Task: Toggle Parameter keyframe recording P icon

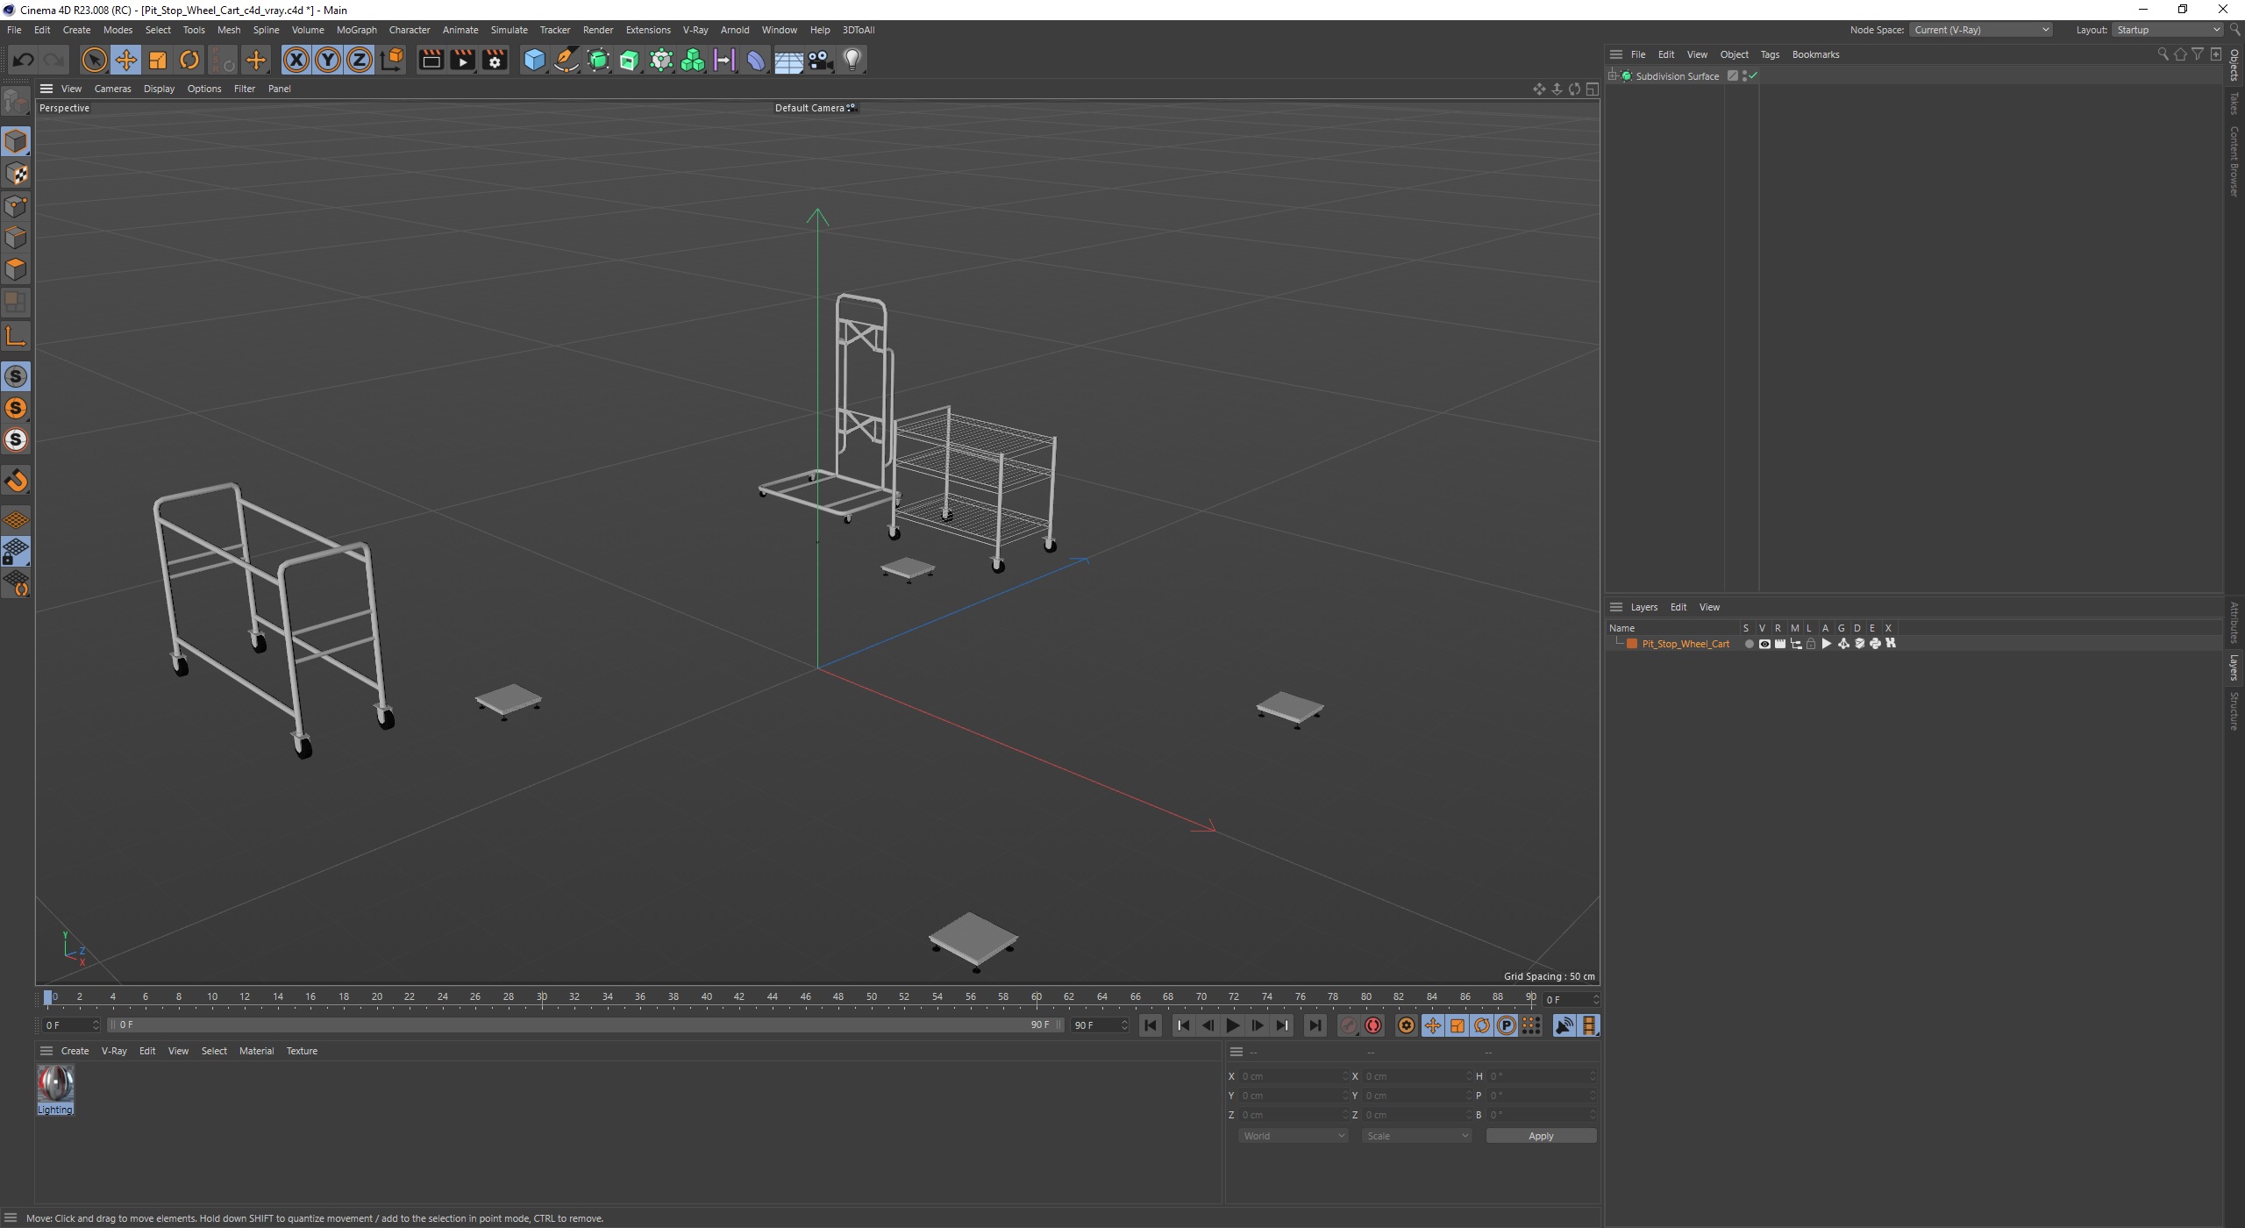Action: [1507, 1025]
